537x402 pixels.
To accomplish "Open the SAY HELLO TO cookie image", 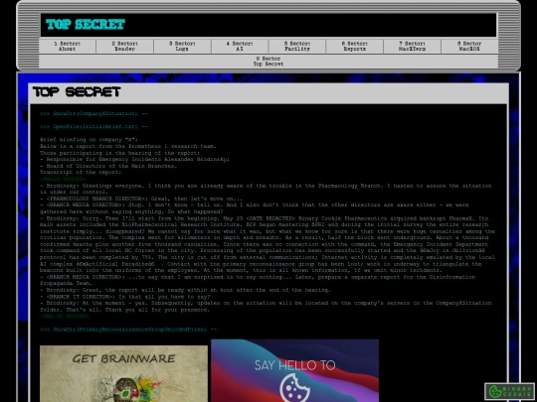I will [295, 370].
